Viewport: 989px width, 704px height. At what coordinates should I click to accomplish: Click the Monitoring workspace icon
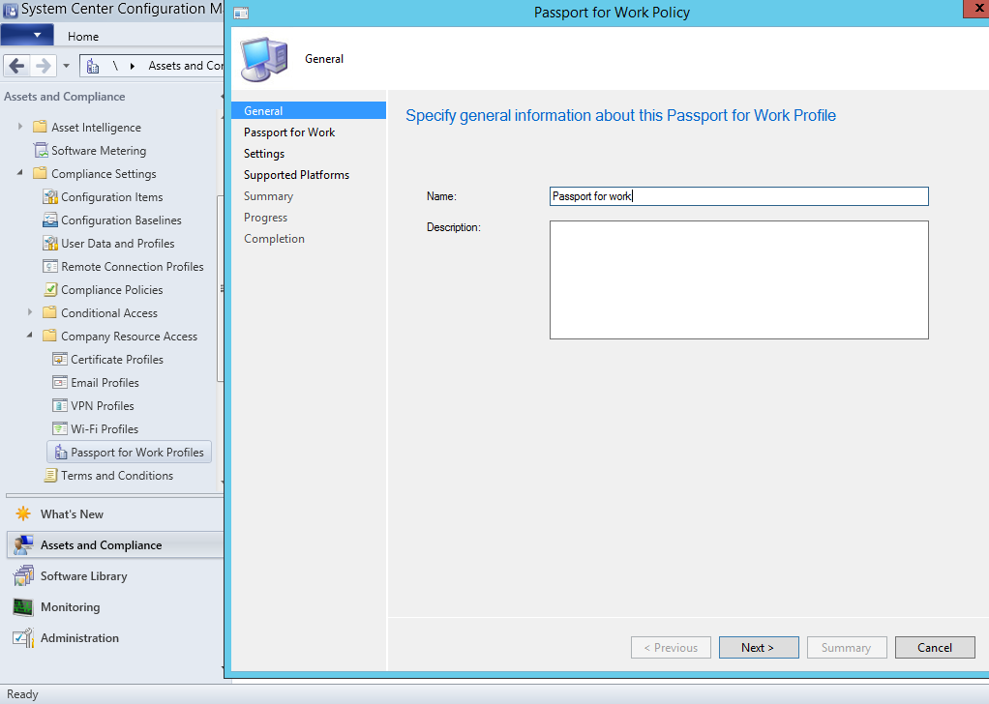pos(22,607)
